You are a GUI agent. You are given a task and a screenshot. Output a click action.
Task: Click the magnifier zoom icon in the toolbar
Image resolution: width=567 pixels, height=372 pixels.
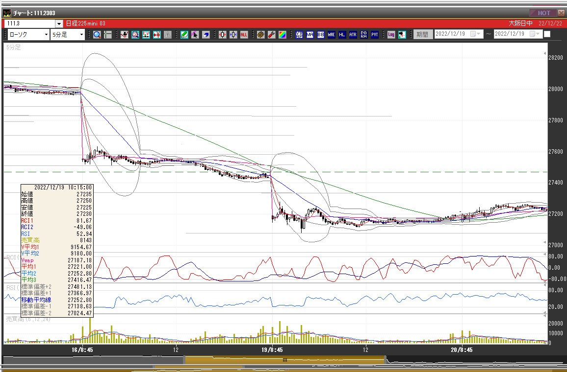tap(97, 35)
